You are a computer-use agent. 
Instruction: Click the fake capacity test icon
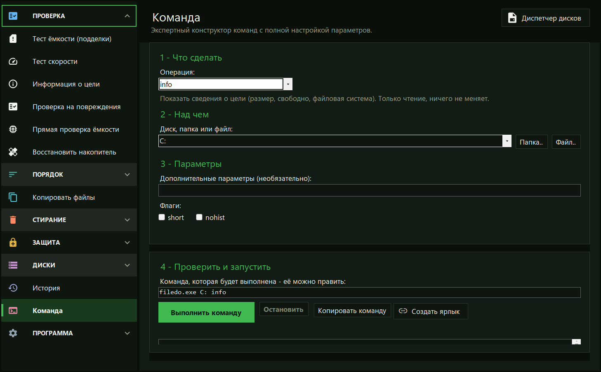click(13, 39)
